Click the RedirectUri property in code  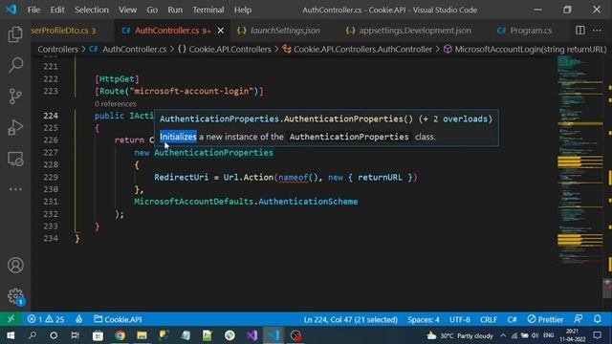click(181, 178)
